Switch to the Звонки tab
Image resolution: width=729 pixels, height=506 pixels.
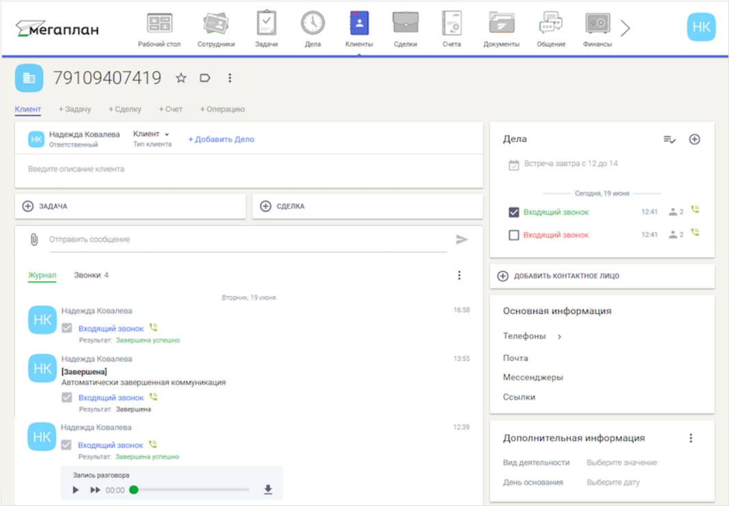(x=91, y=276)
